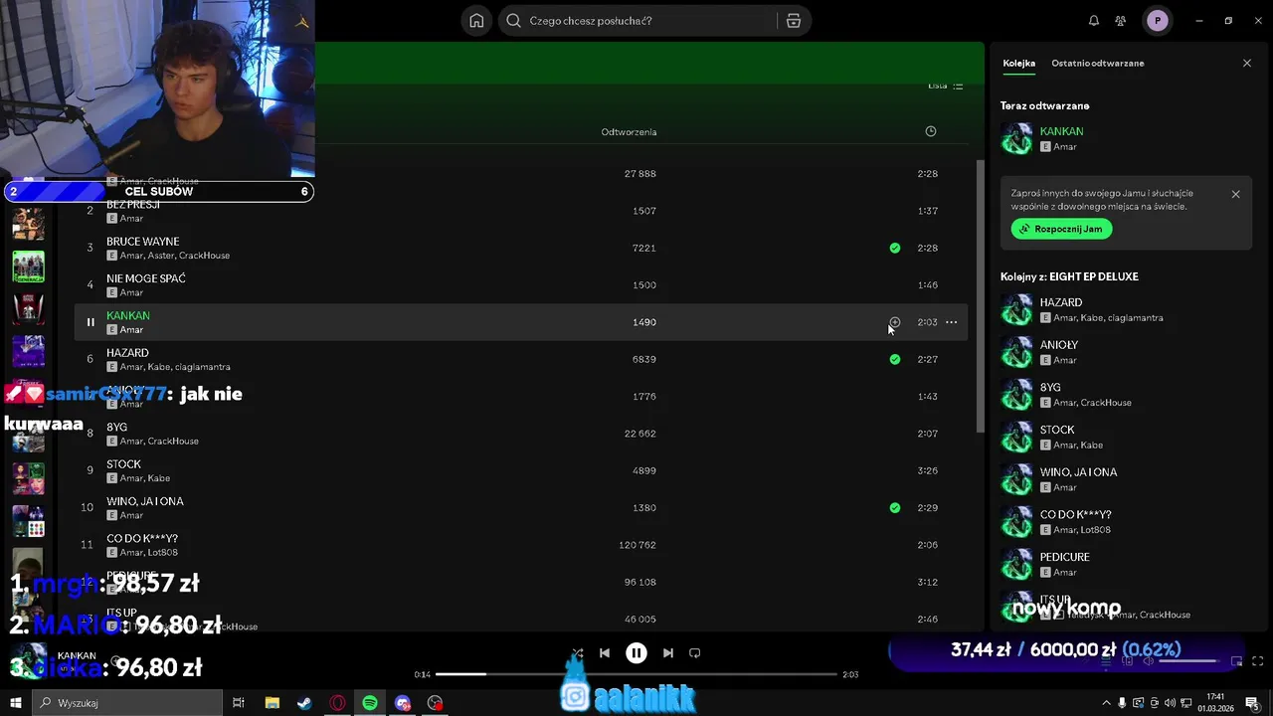The image size is (1273, 716).
Task: Play HAZARD from the queue
Action: click(x=1126, y=309)
